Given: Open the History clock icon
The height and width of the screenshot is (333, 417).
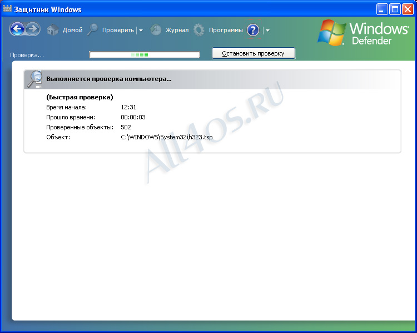Looking at the screenshot, I should tap(156, 30).
